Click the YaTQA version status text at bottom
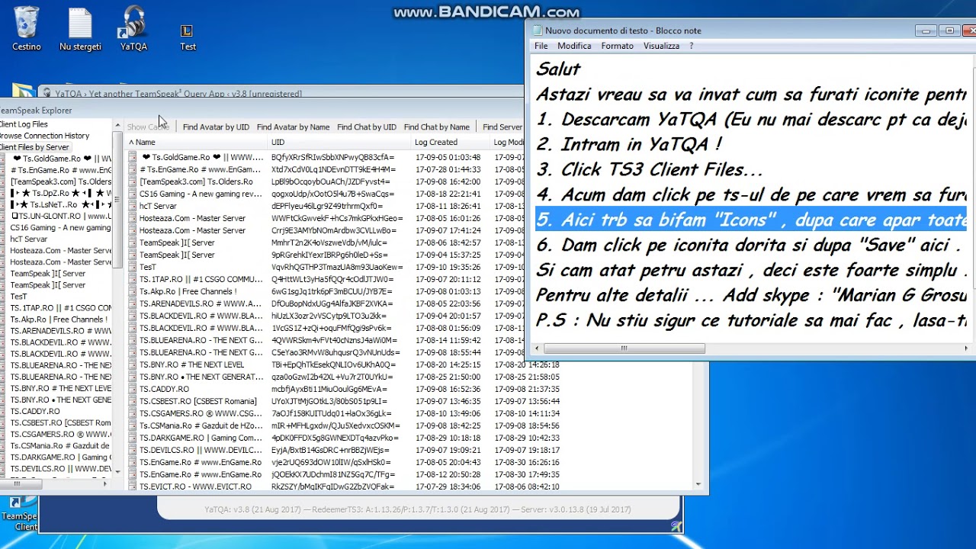Image resolution: width=976 pixels, height=549 pixels. click(417, 509)
